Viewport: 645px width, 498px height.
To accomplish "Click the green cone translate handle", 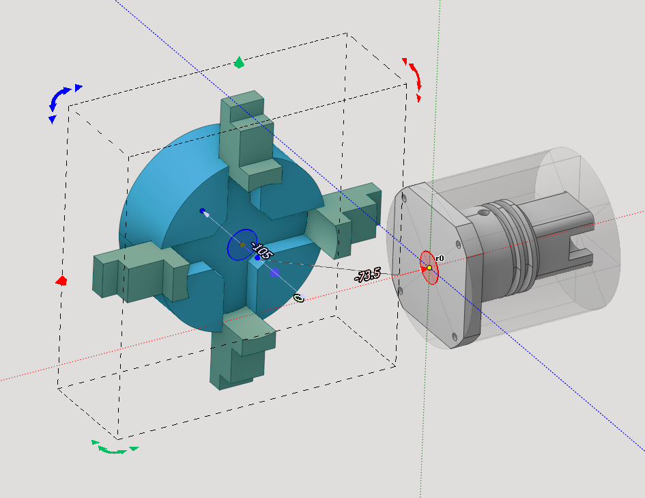I will [x=239, y=63].
